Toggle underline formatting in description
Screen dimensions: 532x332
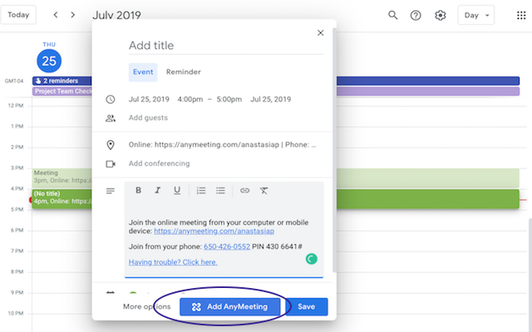pyautogui.click(x=177, y=190)
